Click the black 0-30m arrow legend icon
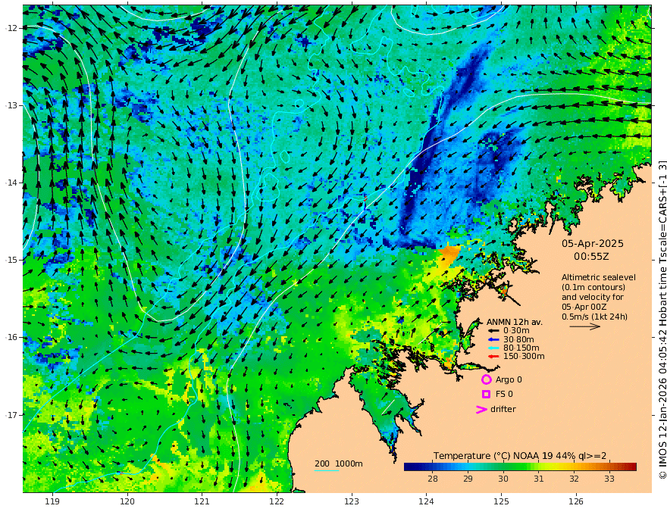667x515 pixels. (493, 331)
